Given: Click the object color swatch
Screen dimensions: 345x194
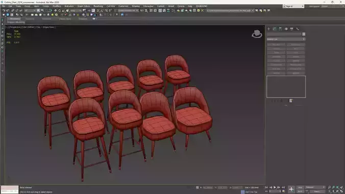Looking at the screenshot, I should [x=304, y=34].
